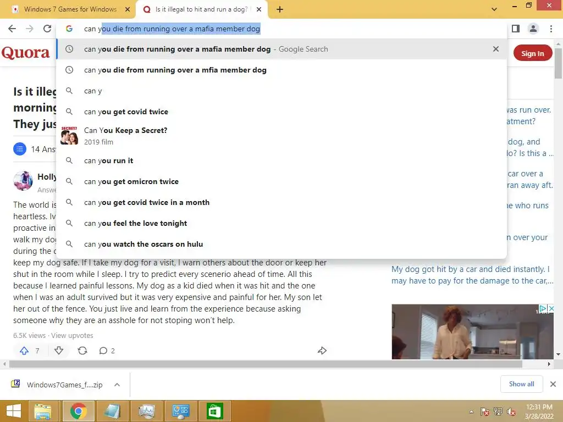The width and height of the screenshot is (563, 422).
Task: Reshare the answer with the circular arrows icon
Action: point(82,351)
